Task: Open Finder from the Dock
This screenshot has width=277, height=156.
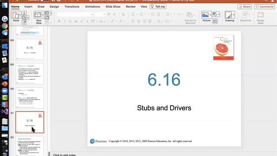Action: point(5,5)
